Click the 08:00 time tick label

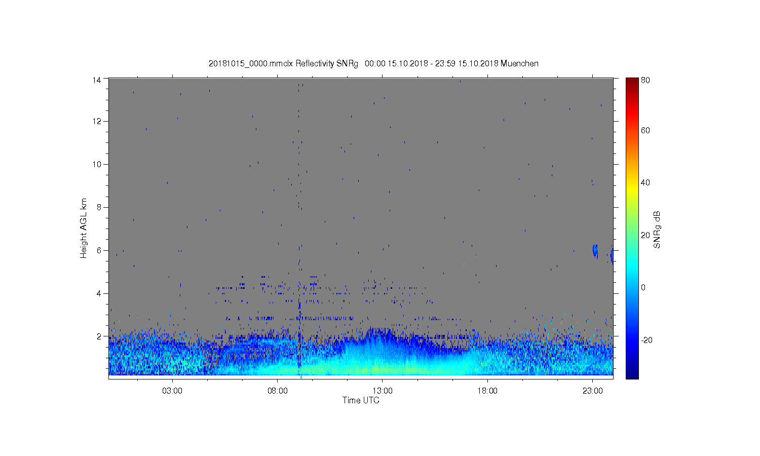tap(278, 391)
